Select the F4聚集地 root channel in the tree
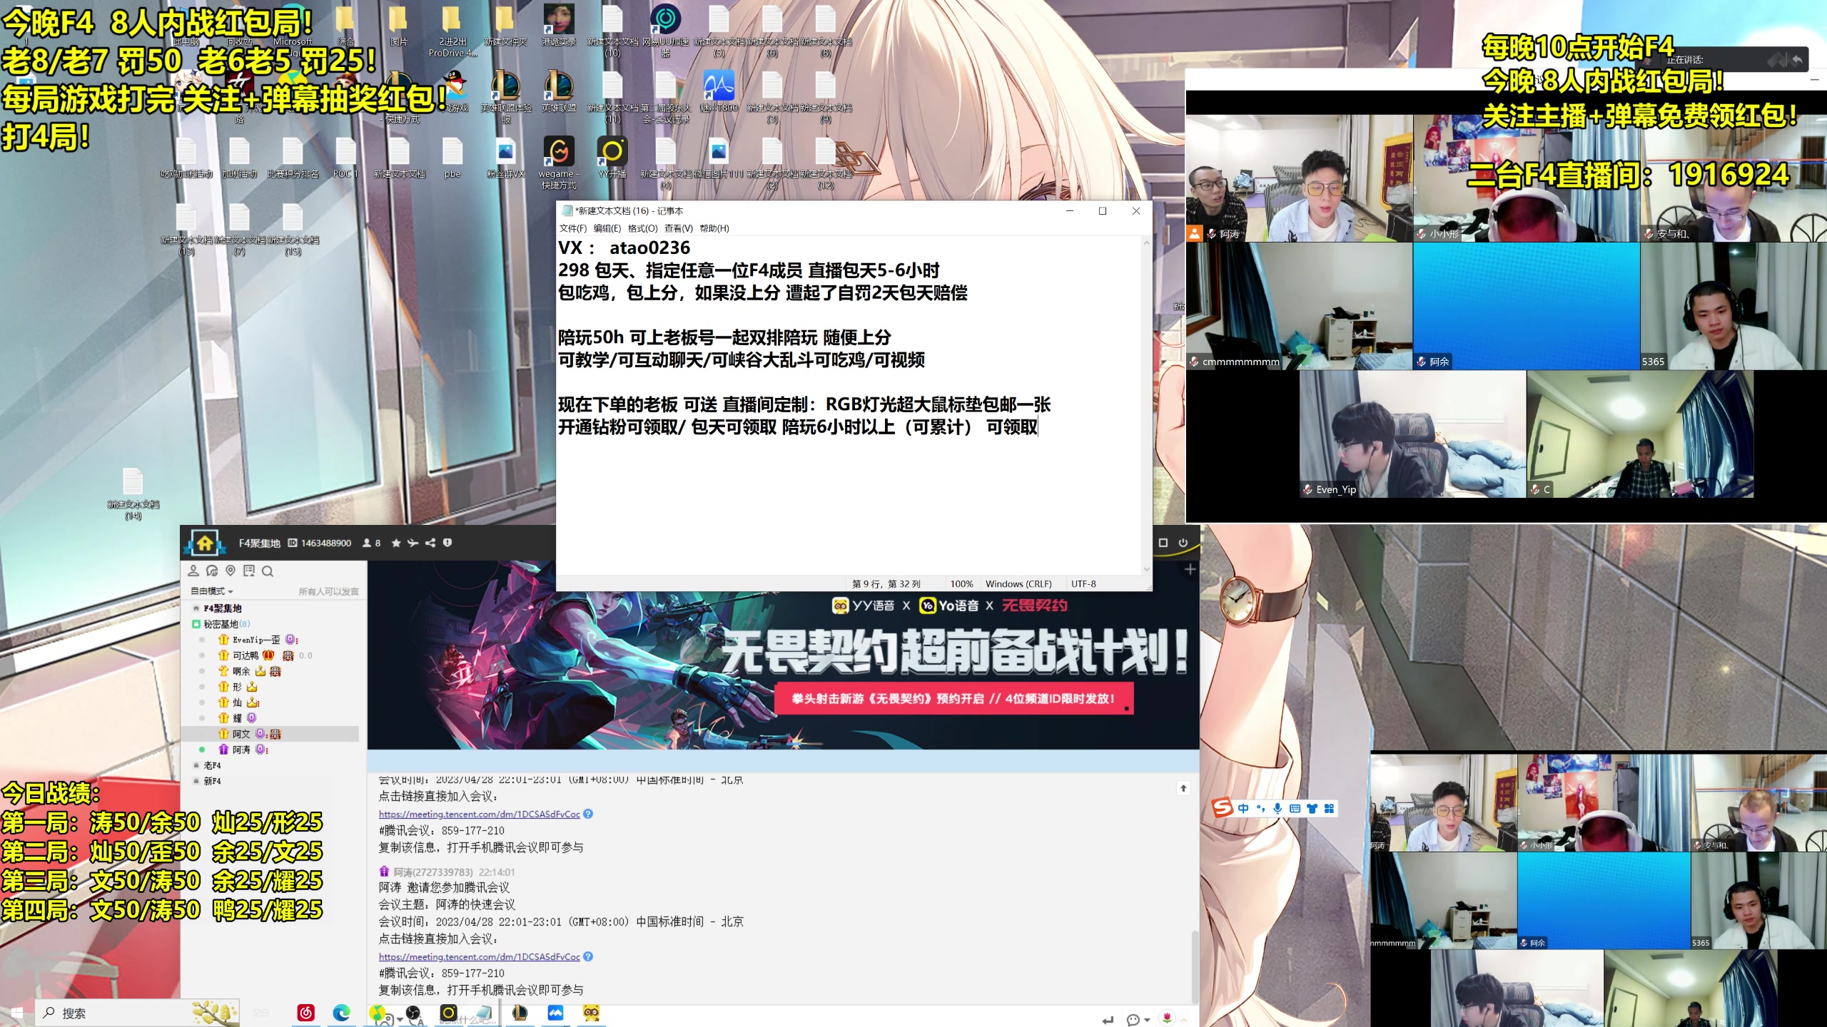Viewport: 1827px width, 1027px height. [x=223, y=608]
